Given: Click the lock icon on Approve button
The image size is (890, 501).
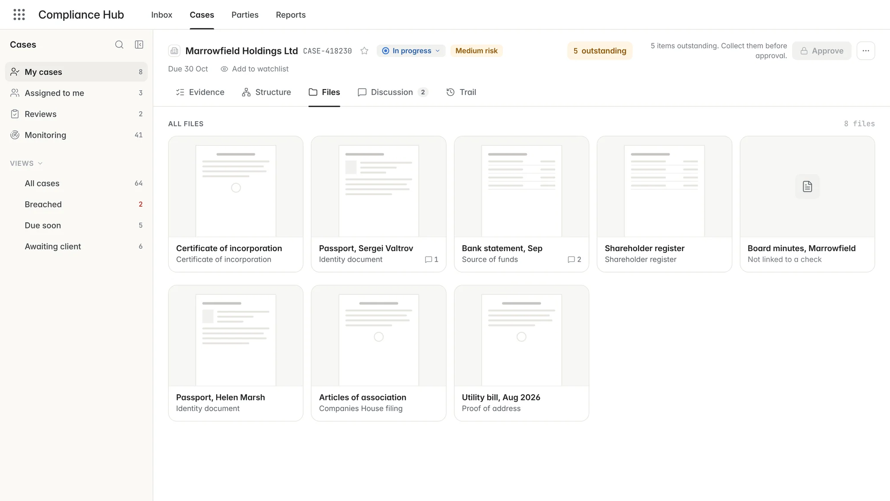Looking at the screenshot, I should click(x=804, y=51).
